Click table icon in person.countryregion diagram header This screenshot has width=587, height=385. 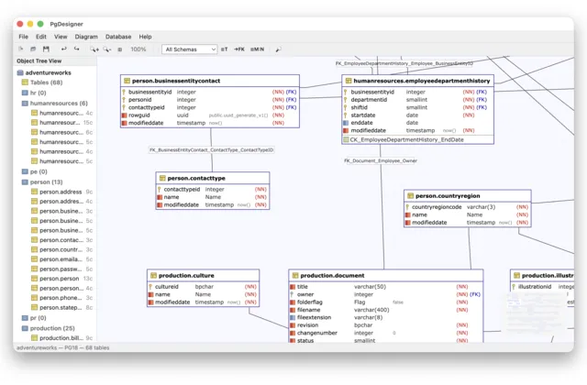point(411,195)
